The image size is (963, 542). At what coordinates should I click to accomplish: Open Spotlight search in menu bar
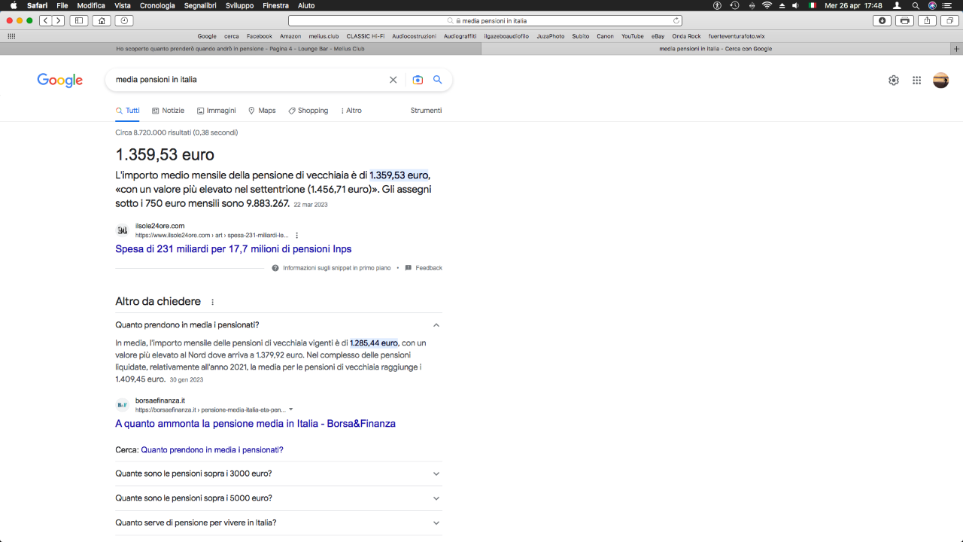[916, 5]
